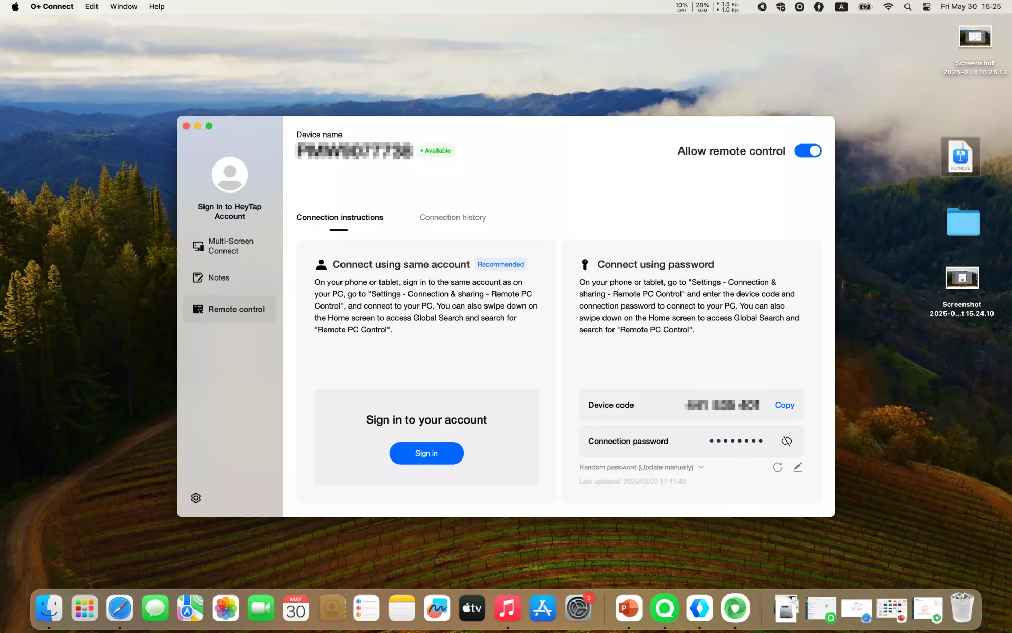Click the settings gear icon in sidebar

(x=196, y=498)
